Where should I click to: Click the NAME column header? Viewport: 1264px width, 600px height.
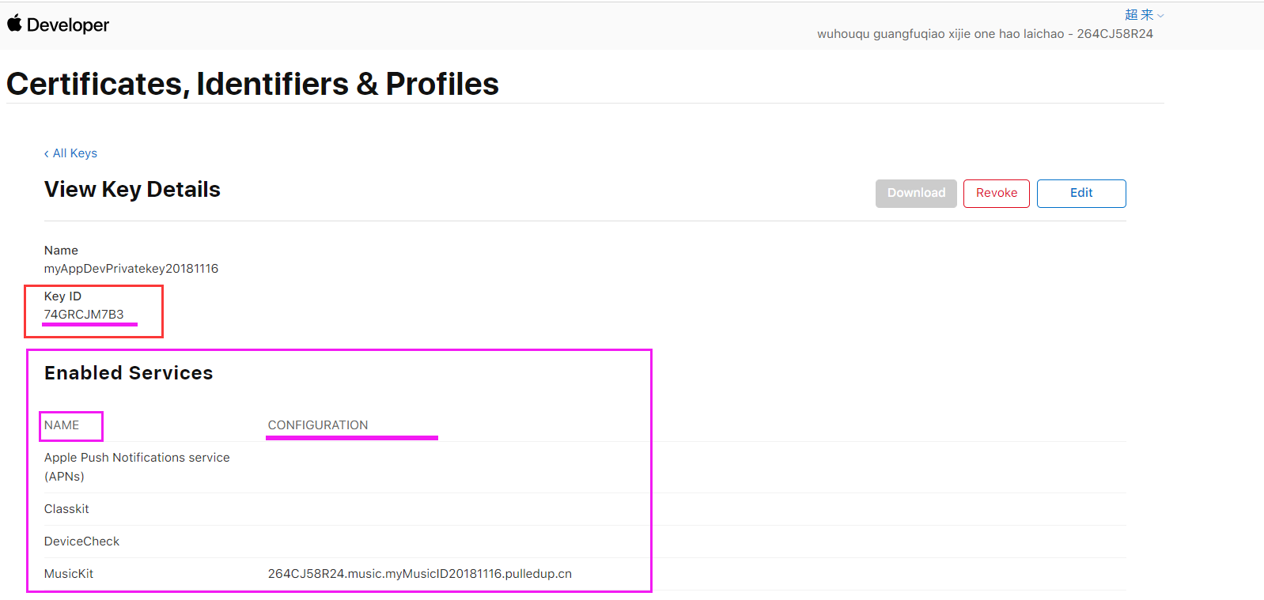click(x=62, y=425)
